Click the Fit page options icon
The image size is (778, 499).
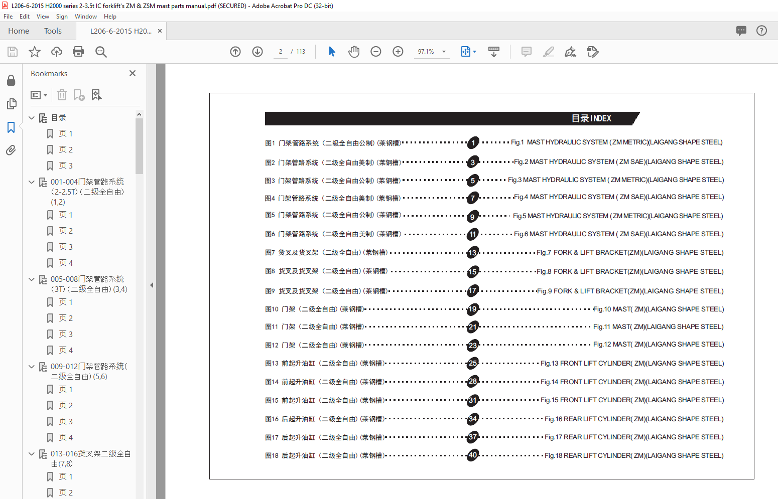click(x=465, y=52)
